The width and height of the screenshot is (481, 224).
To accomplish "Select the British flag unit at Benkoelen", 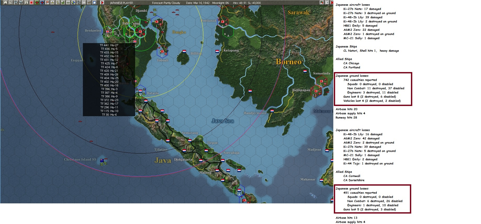I will [107, 32].
